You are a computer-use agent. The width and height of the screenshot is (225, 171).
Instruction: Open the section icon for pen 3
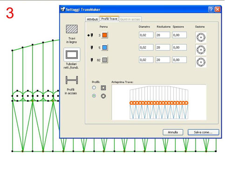(201, 37)
